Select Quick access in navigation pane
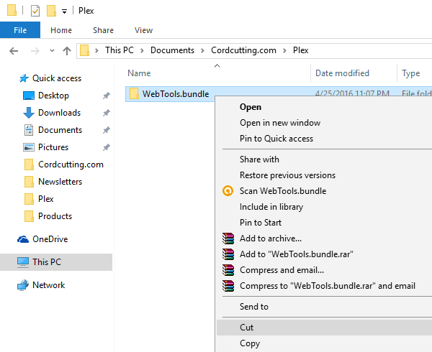The image size is (432, 352). [x=57, y=78]
